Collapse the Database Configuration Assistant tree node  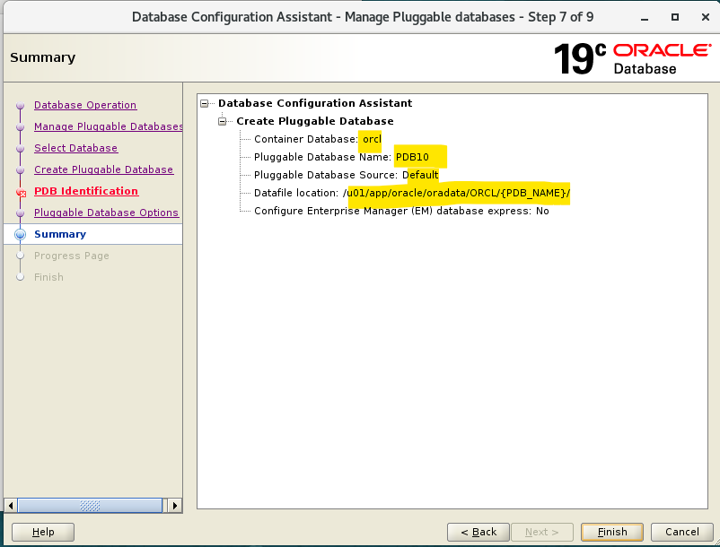pos(205,104)
